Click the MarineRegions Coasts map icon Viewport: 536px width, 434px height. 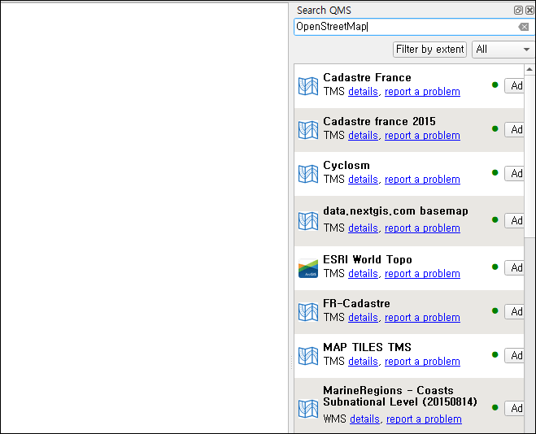(x=308, y=408)
